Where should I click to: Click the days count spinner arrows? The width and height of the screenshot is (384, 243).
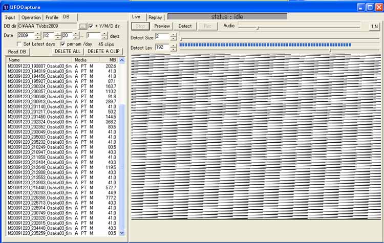104,36
